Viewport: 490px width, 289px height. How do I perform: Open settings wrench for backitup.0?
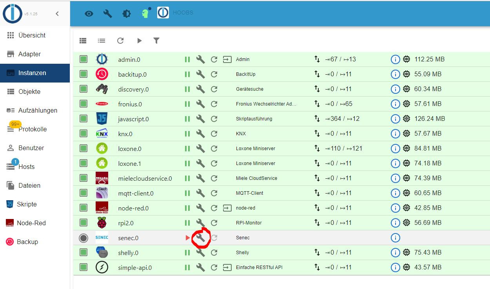(200, 74)
